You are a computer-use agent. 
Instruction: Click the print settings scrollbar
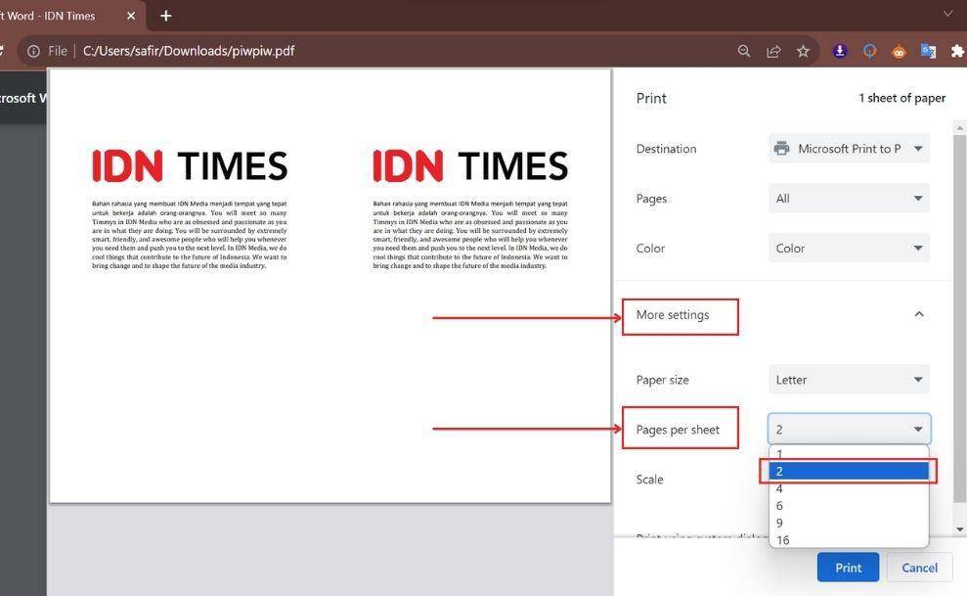(x=959, y=318)
